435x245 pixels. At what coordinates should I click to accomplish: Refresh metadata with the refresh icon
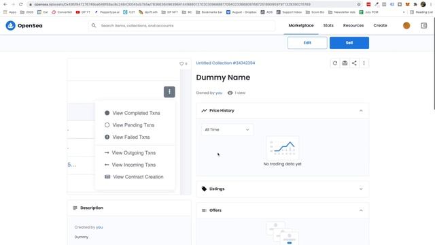pos(335,63)
